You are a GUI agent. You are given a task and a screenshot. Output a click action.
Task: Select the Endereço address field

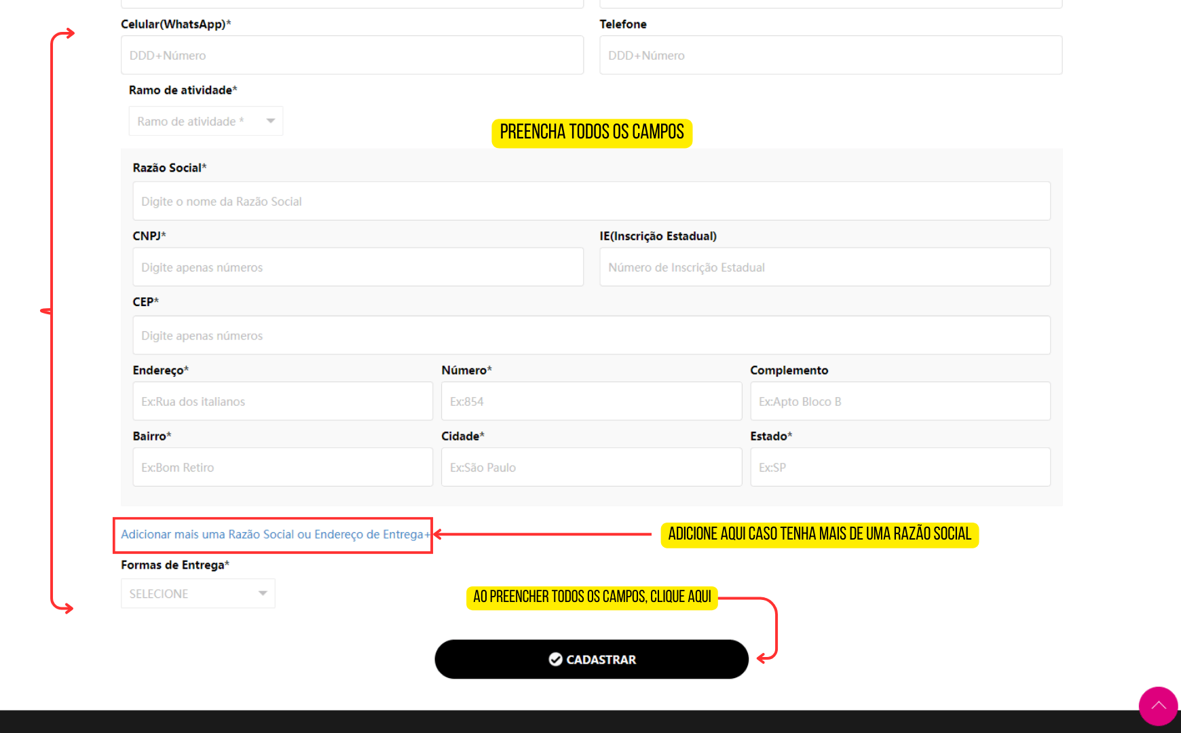point(282,402)
